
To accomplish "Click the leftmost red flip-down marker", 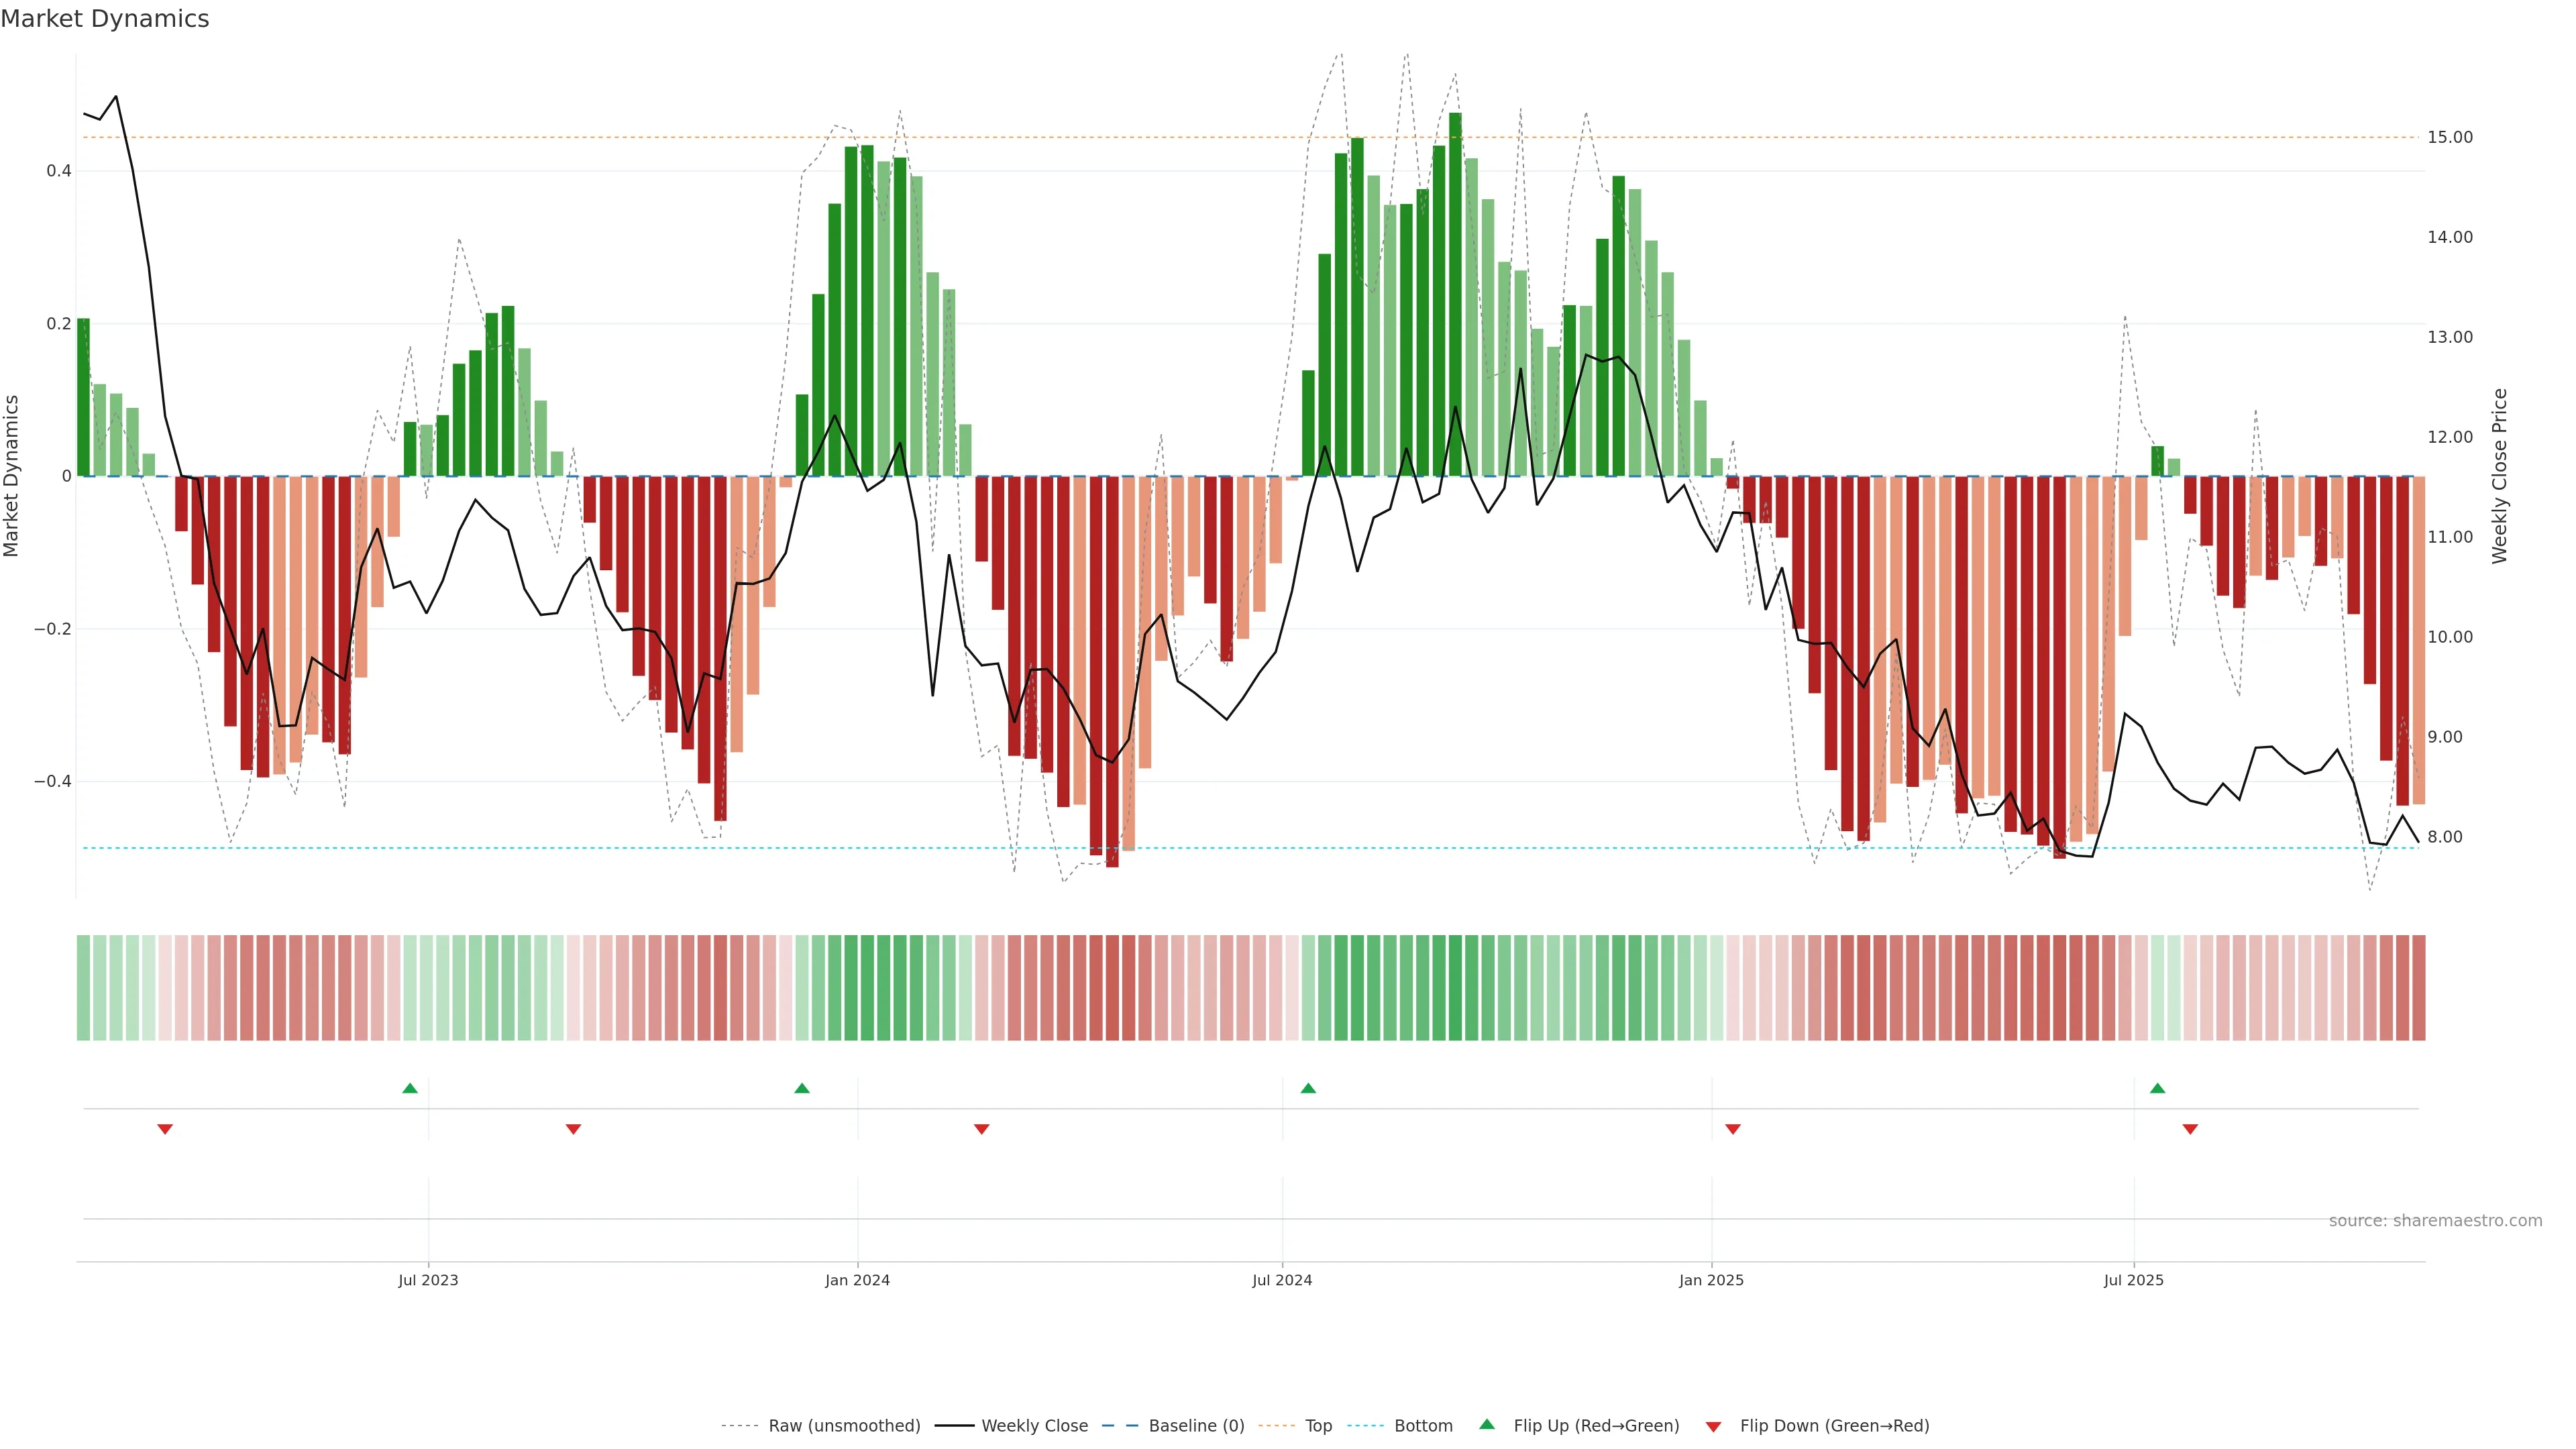I will point(165,1129).
